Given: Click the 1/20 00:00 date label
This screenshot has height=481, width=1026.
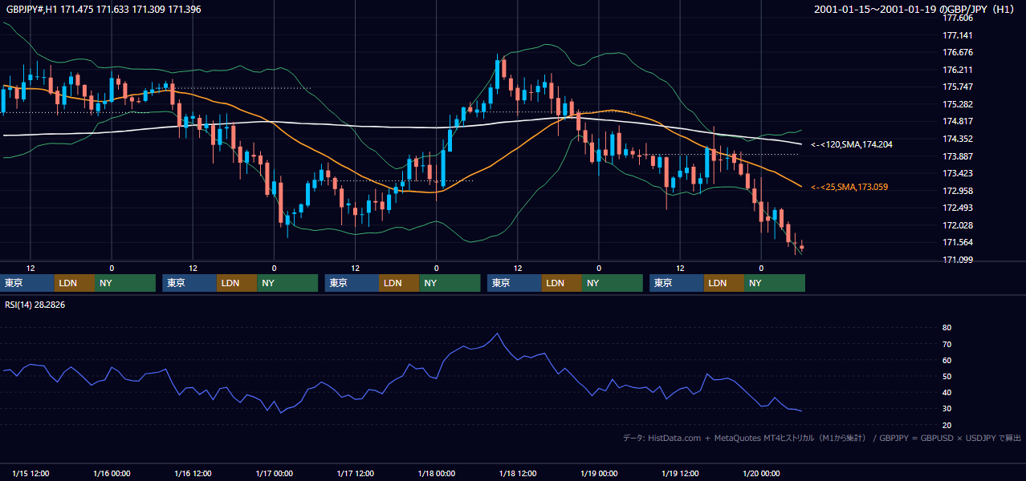Looking at the screenshot, I should tap(761, 473).
